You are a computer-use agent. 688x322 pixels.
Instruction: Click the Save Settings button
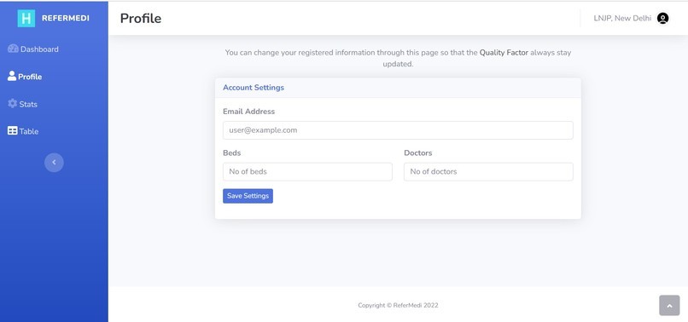click(x=248, y=196)
